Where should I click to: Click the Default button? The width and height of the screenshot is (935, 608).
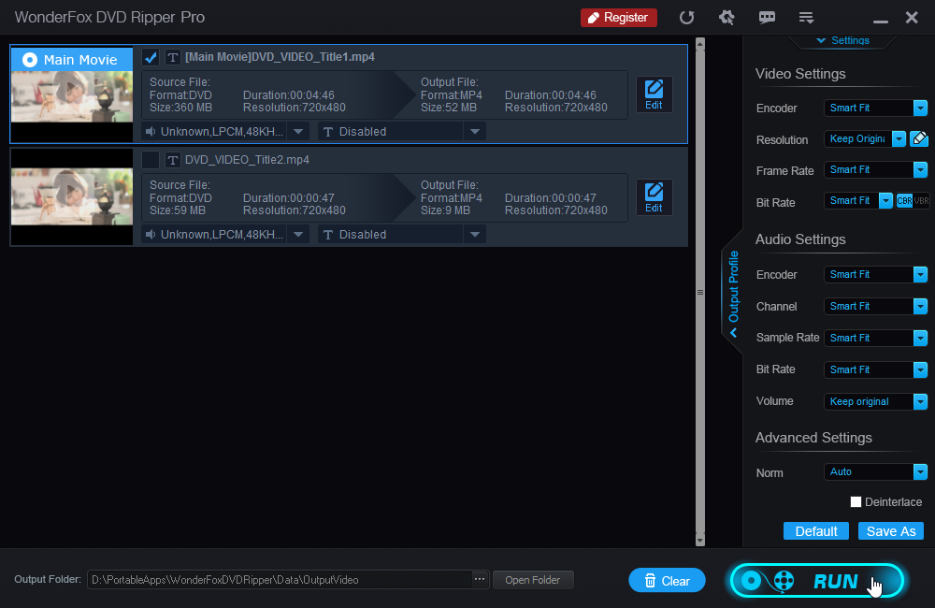[x=815, y=531]
